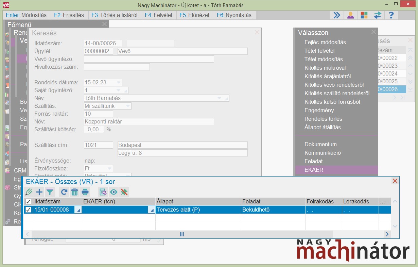
Task: Click page-down double arrow in background Keresés list
Action: tap(410, 82)
